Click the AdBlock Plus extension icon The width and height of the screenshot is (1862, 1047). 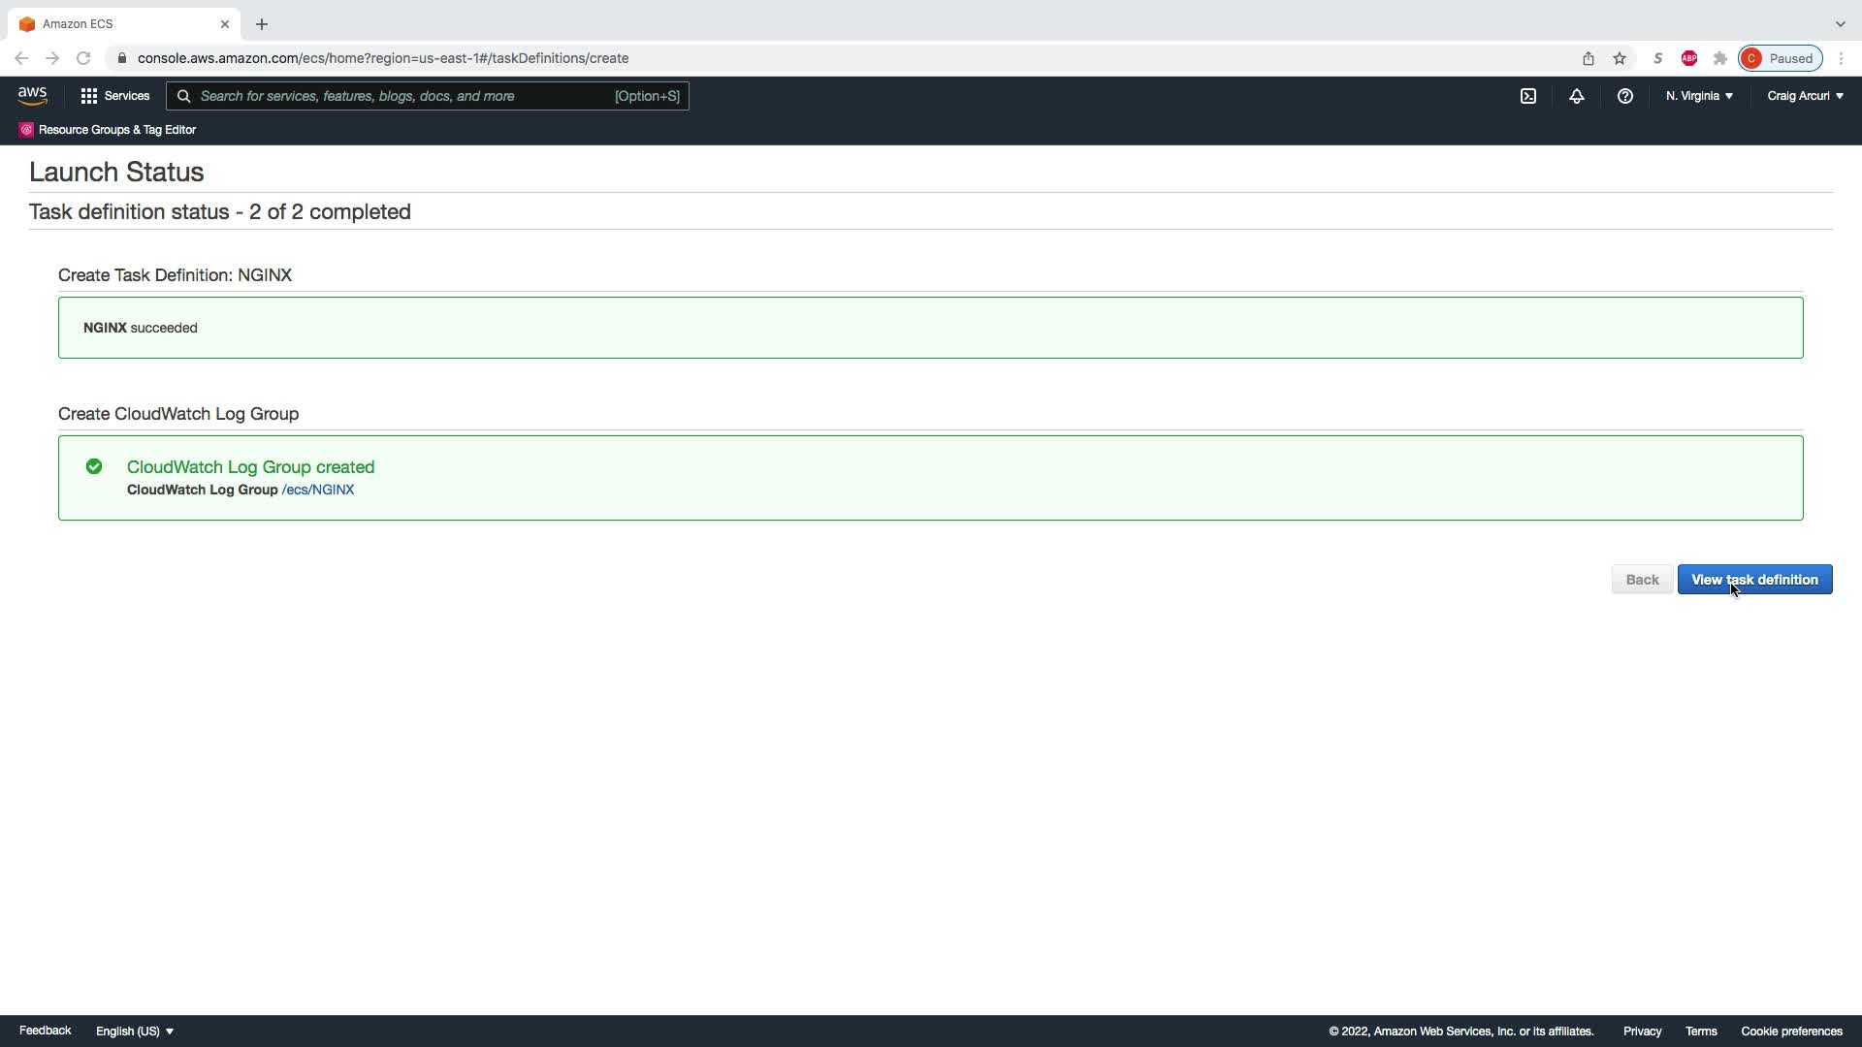tap(1688, 58)
